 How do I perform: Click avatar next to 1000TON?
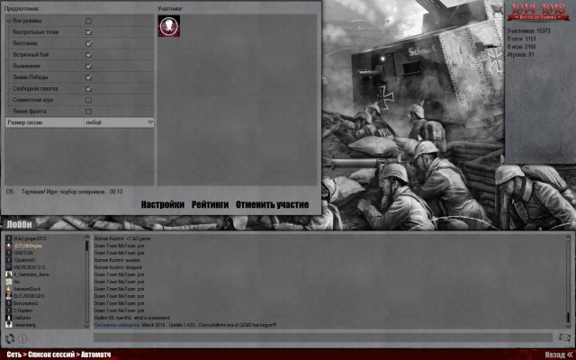pos(9,253)
